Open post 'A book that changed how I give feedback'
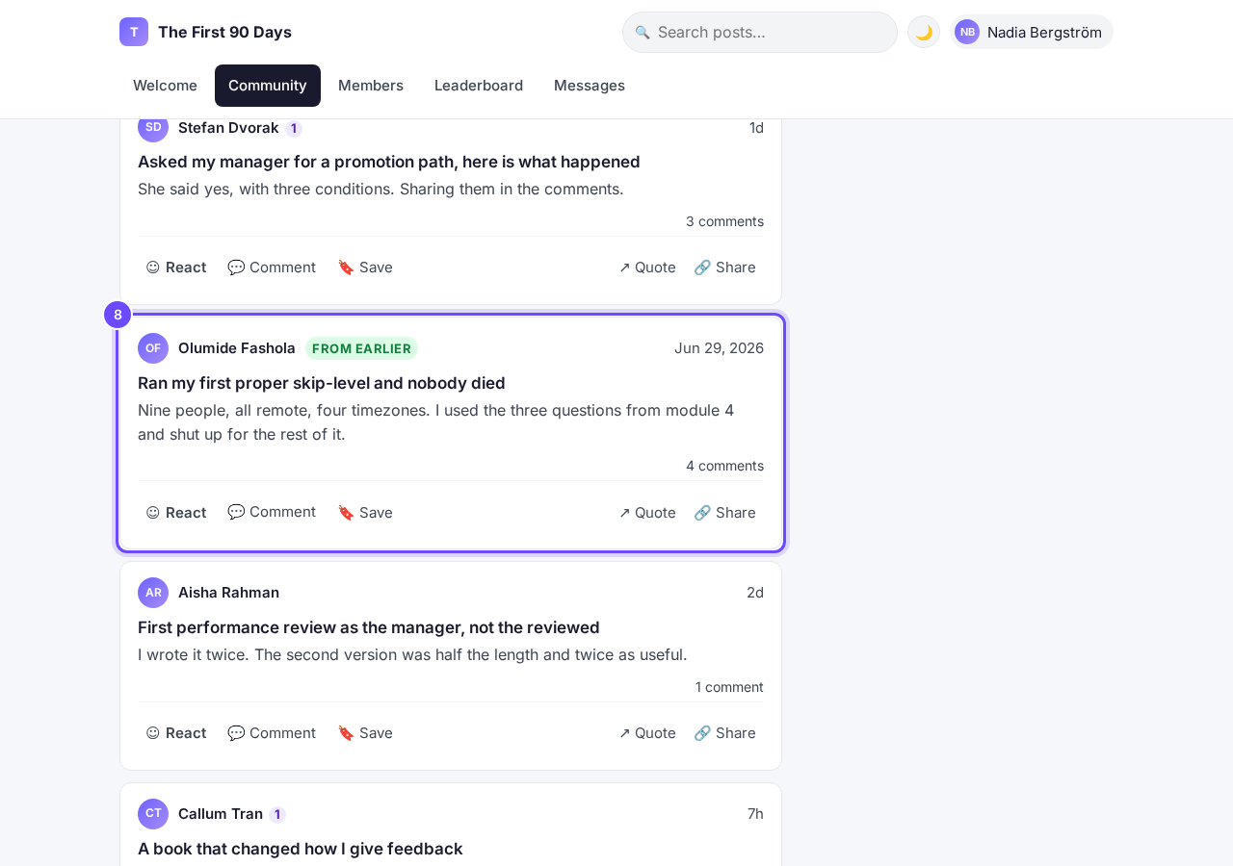 301,849
